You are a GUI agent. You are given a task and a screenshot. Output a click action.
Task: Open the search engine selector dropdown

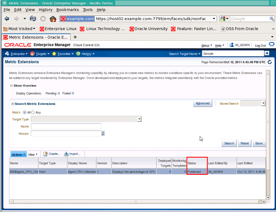point(225,19)
